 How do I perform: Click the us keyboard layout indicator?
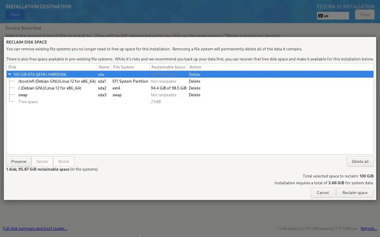tap(333, 16)
